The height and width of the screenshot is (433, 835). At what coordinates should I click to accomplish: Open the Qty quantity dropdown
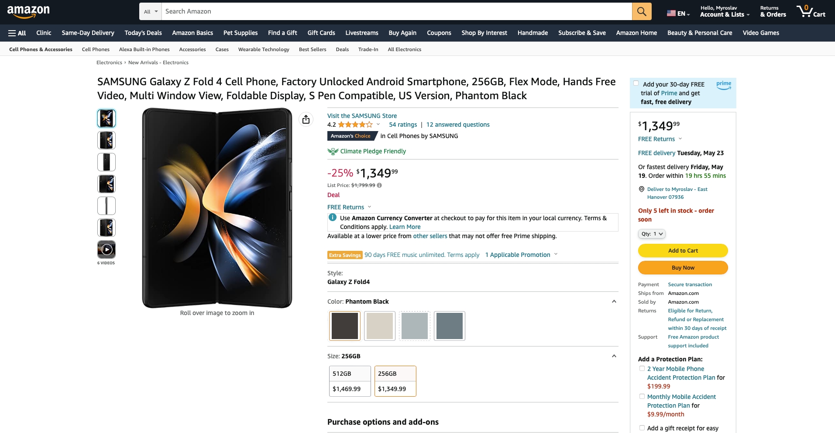pos(652,234)
